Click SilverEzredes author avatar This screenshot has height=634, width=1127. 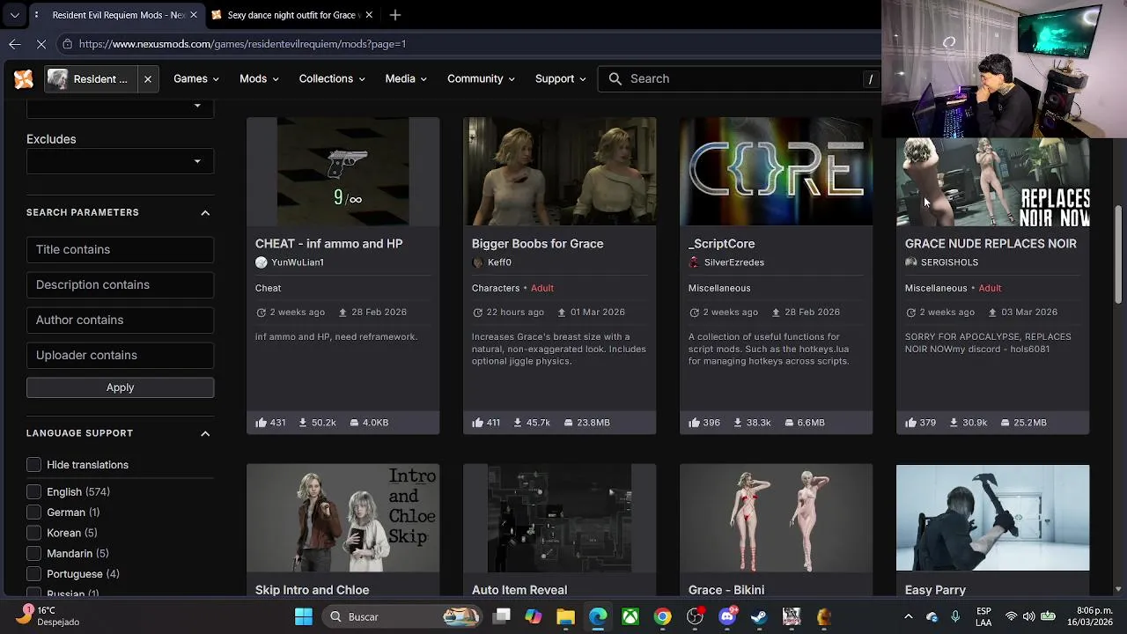[694, 262]
